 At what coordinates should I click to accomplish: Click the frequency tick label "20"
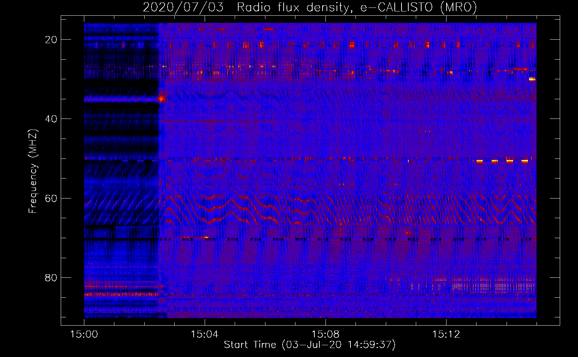[x=51, y=40]
